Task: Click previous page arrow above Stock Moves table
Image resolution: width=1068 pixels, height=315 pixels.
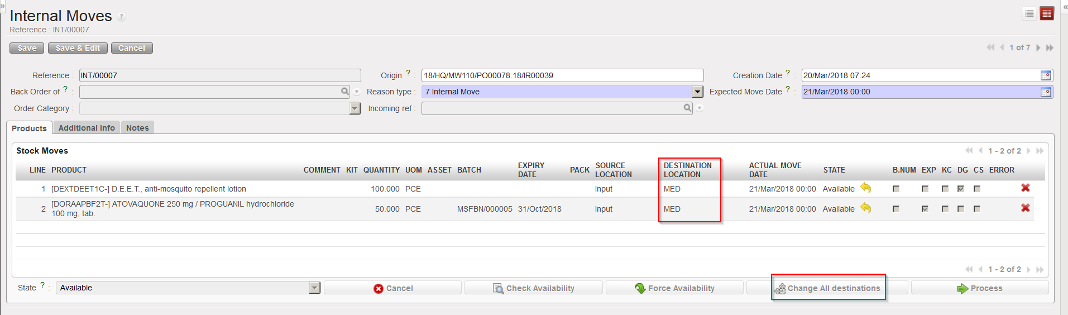Action: tap(980, 151)
